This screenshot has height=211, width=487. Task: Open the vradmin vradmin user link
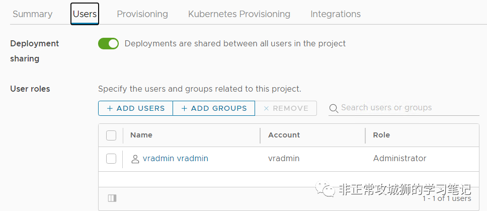pos(175,159)
